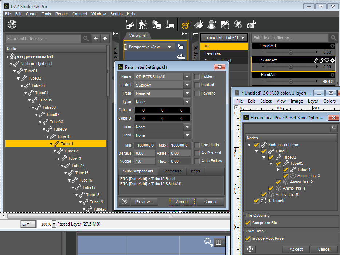340x255 pixels.
Task: Select the bone joint editor tool icon
Action: (x=238, y=24)
